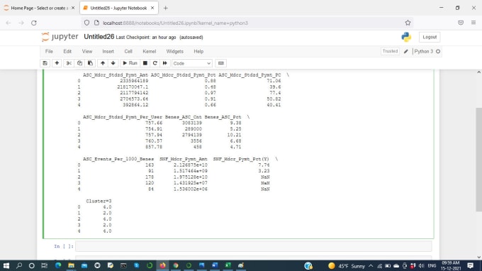Open File Explorer from taskbar
This screenshot has height=271, width=482.
pos(71,265)
